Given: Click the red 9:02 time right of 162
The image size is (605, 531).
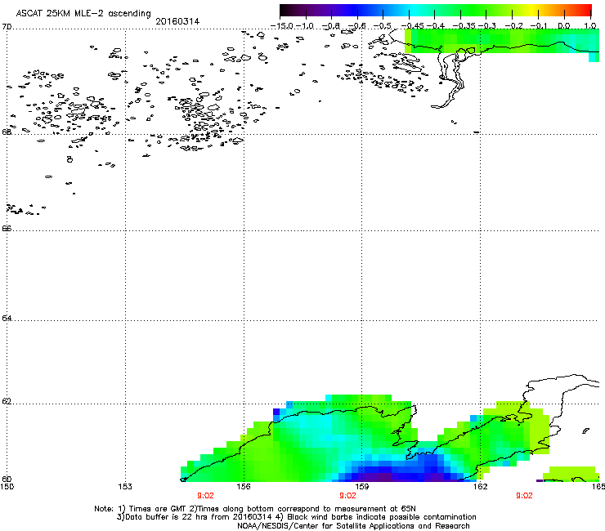Looking at the screenshot, I should (x=524, y=496).
